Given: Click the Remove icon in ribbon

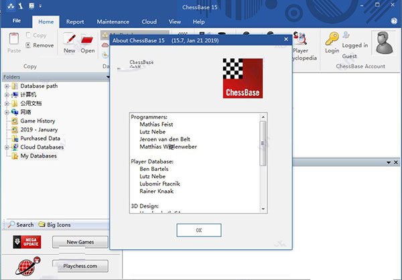Looking at the screenshot, I should point(28,45).
